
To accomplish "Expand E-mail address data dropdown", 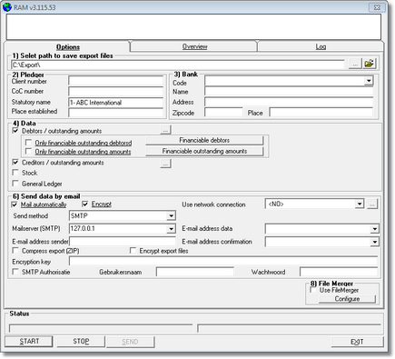I will 374,229.
